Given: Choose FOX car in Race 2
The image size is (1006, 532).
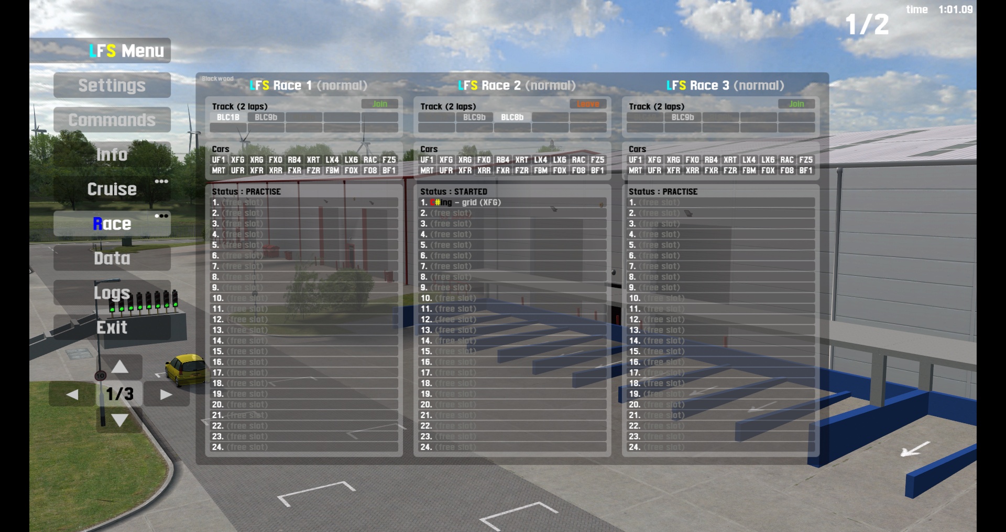Looking at the screenshot, I should point(560,171).
